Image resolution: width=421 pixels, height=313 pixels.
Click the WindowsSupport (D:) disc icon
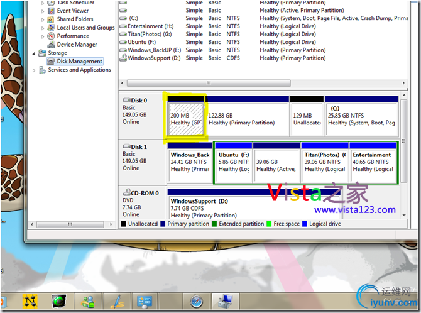123,57
